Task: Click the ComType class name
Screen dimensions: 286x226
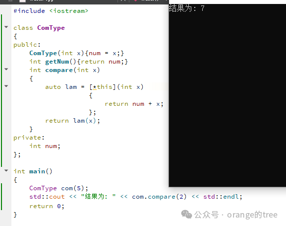Action: tap(51, 28)
